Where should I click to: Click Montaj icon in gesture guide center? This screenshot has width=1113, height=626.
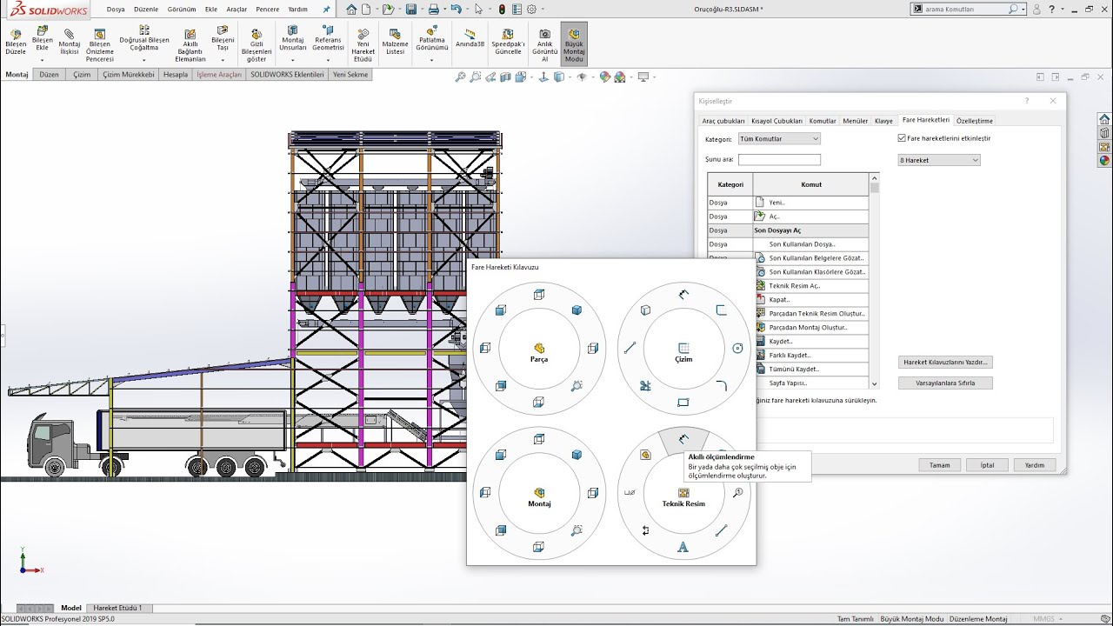pyautogui.click(x=539, y=492)
